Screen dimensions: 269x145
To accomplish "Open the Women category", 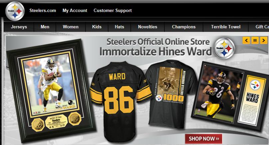I will click(x=71, y=27).
